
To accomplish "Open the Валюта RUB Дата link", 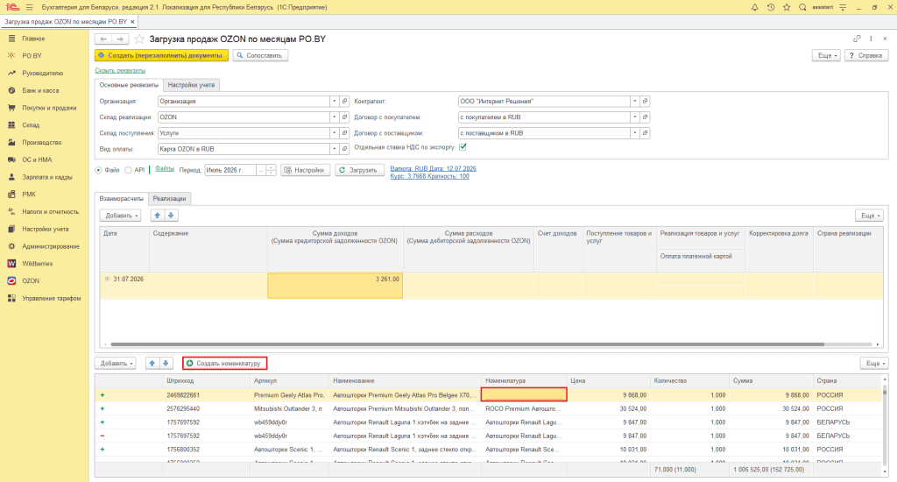I will (433, 169).
